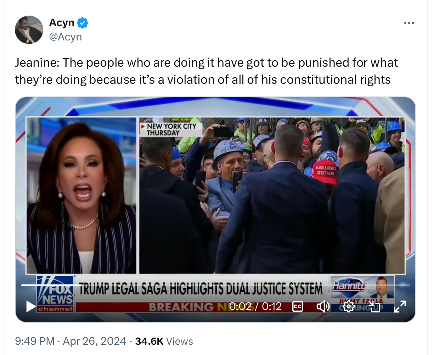This screenshot has width=444, height=355.
Task: Toggle closed captions on the video
Action: point(298,306)
